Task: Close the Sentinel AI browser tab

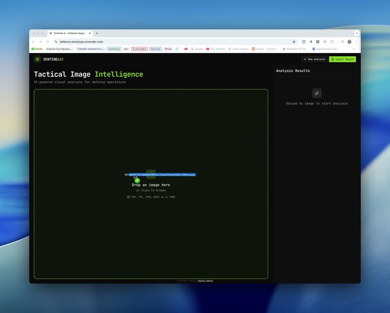Action: click(90, 33)
